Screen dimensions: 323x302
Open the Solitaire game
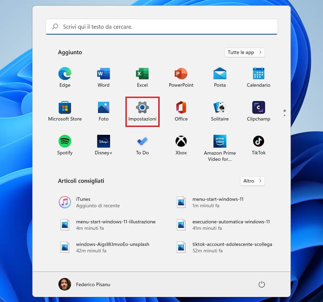(220, 112)
